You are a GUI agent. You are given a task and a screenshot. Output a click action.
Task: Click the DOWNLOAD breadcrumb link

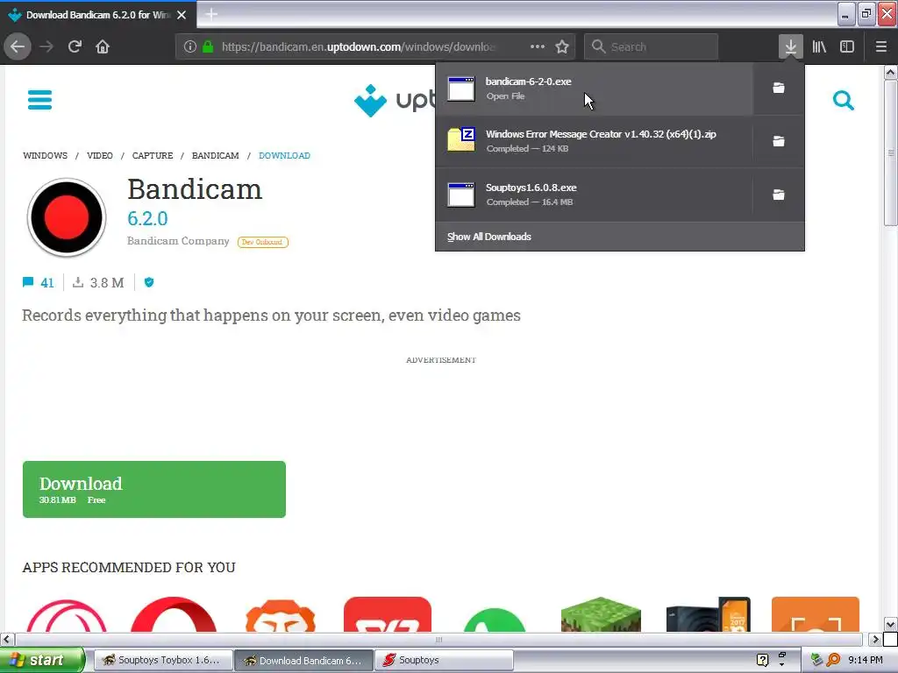[284, 156]
